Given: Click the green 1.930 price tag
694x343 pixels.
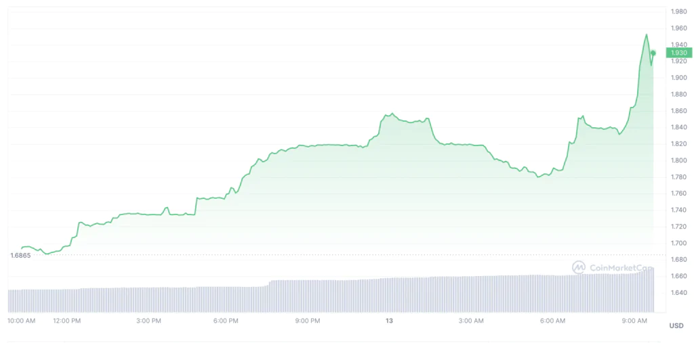Looking at the screenshot, I should (x=678, y=53).
